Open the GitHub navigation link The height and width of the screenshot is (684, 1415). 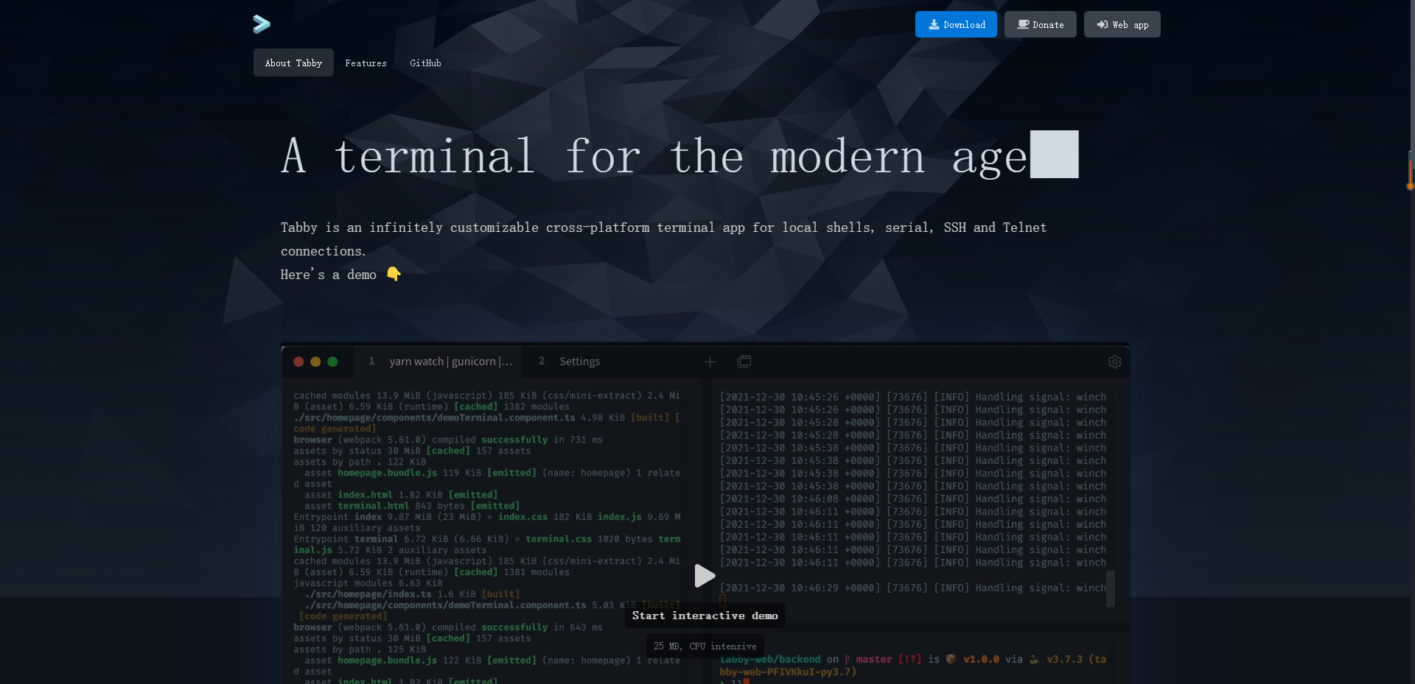click(425, 63)
